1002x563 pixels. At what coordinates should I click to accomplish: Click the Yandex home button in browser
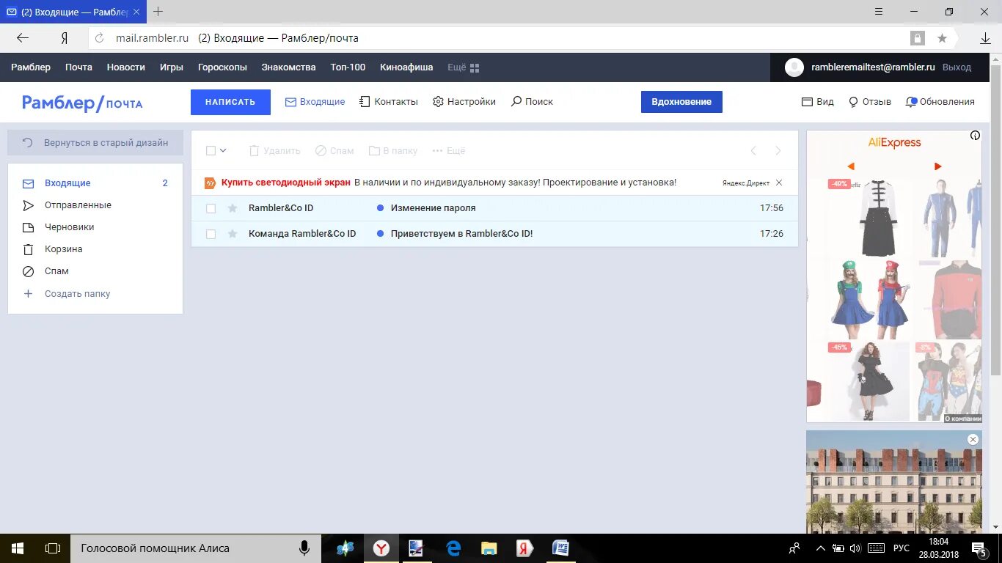point(65,38)
